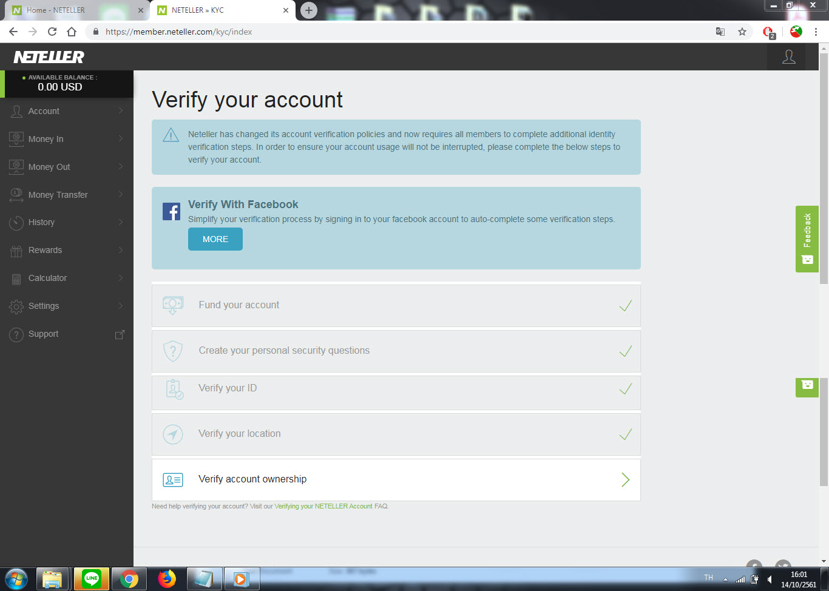Screen dimensions: 829x591
Task: Expand the History chevron
Action: pyautogui.click(x=121, y=222)
